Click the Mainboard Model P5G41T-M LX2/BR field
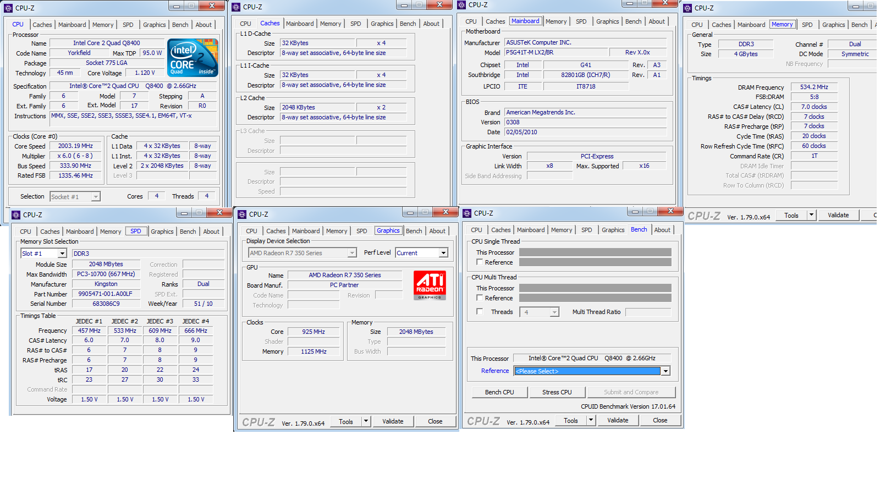 (557, 52)
